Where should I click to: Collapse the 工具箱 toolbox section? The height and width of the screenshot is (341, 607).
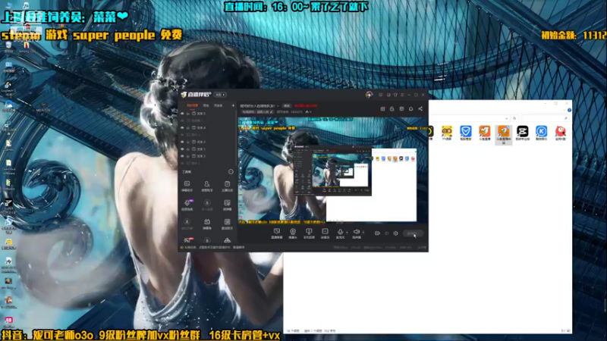(231, 172)
